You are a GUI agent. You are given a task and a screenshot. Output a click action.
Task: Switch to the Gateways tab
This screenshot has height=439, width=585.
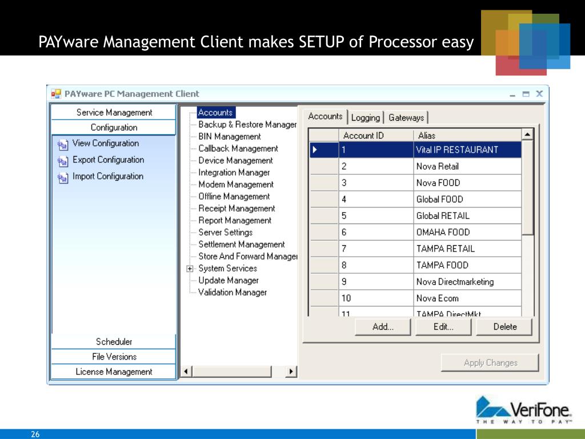tap(406, 118)
